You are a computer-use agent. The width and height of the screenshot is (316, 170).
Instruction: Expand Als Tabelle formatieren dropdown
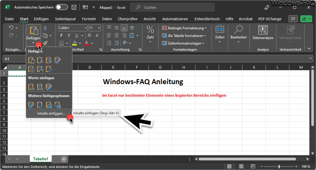point(205,36)
